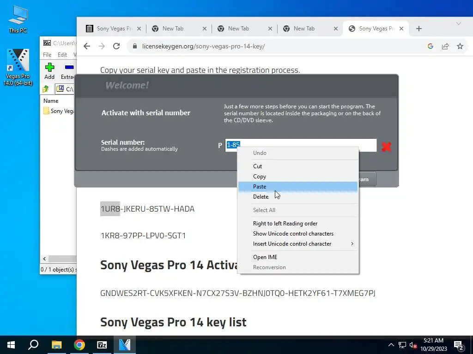Open the Windows Start menu
The image size is (473, 354).
click(11, 345)
